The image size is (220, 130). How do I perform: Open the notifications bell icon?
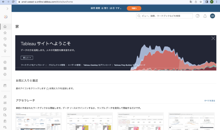pos(205,16)
